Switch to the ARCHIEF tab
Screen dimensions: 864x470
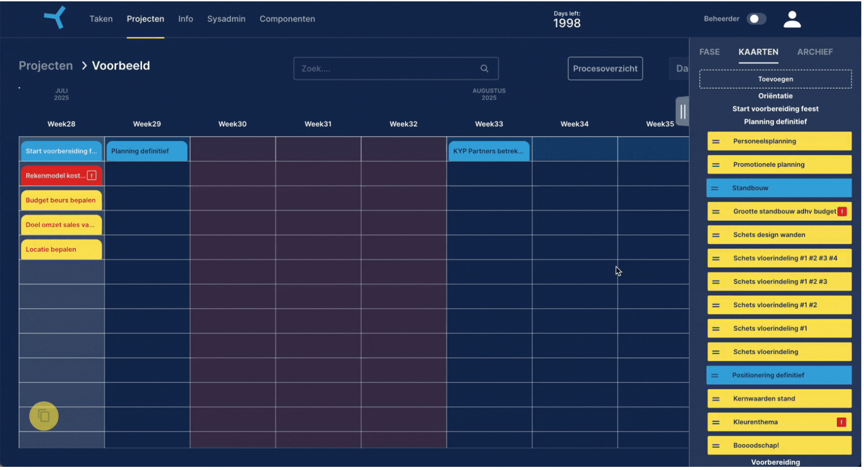(x=814, y=52)
